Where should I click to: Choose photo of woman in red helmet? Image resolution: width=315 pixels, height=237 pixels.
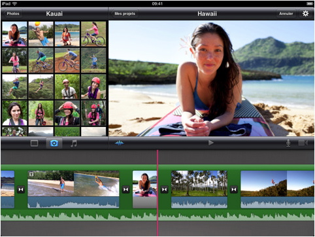coord(93,86)
